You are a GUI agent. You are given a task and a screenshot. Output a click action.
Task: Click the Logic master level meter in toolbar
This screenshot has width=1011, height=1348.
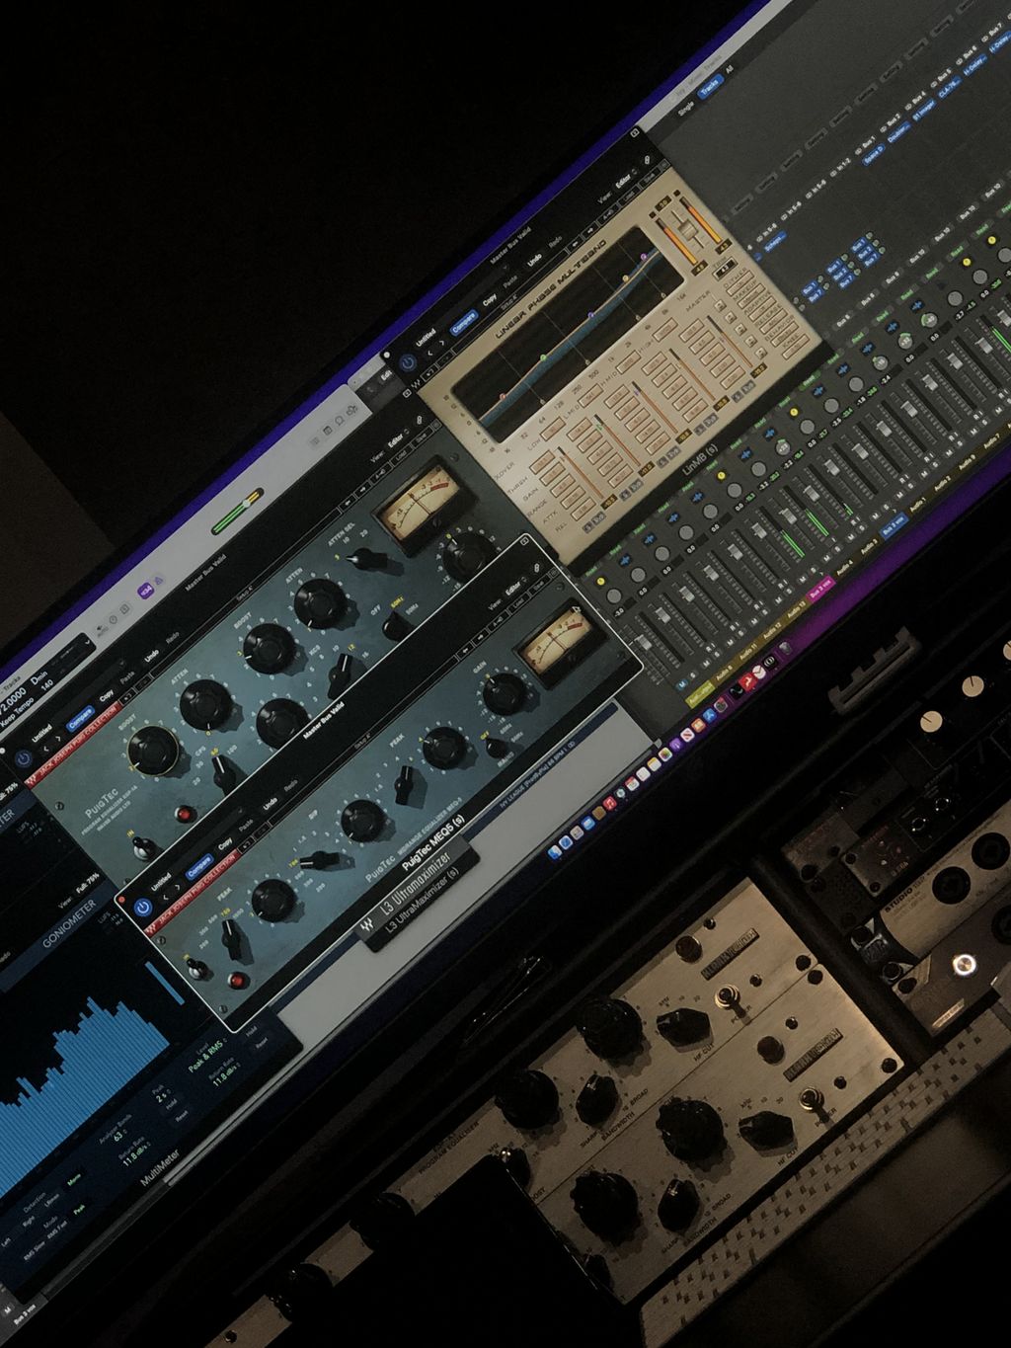click(x=239, y=512)
